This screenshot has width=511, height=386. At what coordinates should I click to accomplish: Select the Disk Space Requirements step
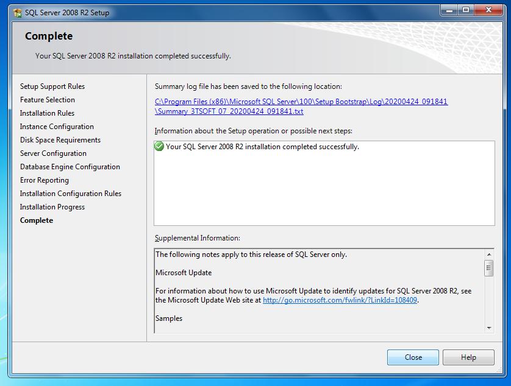coord(60,140)
